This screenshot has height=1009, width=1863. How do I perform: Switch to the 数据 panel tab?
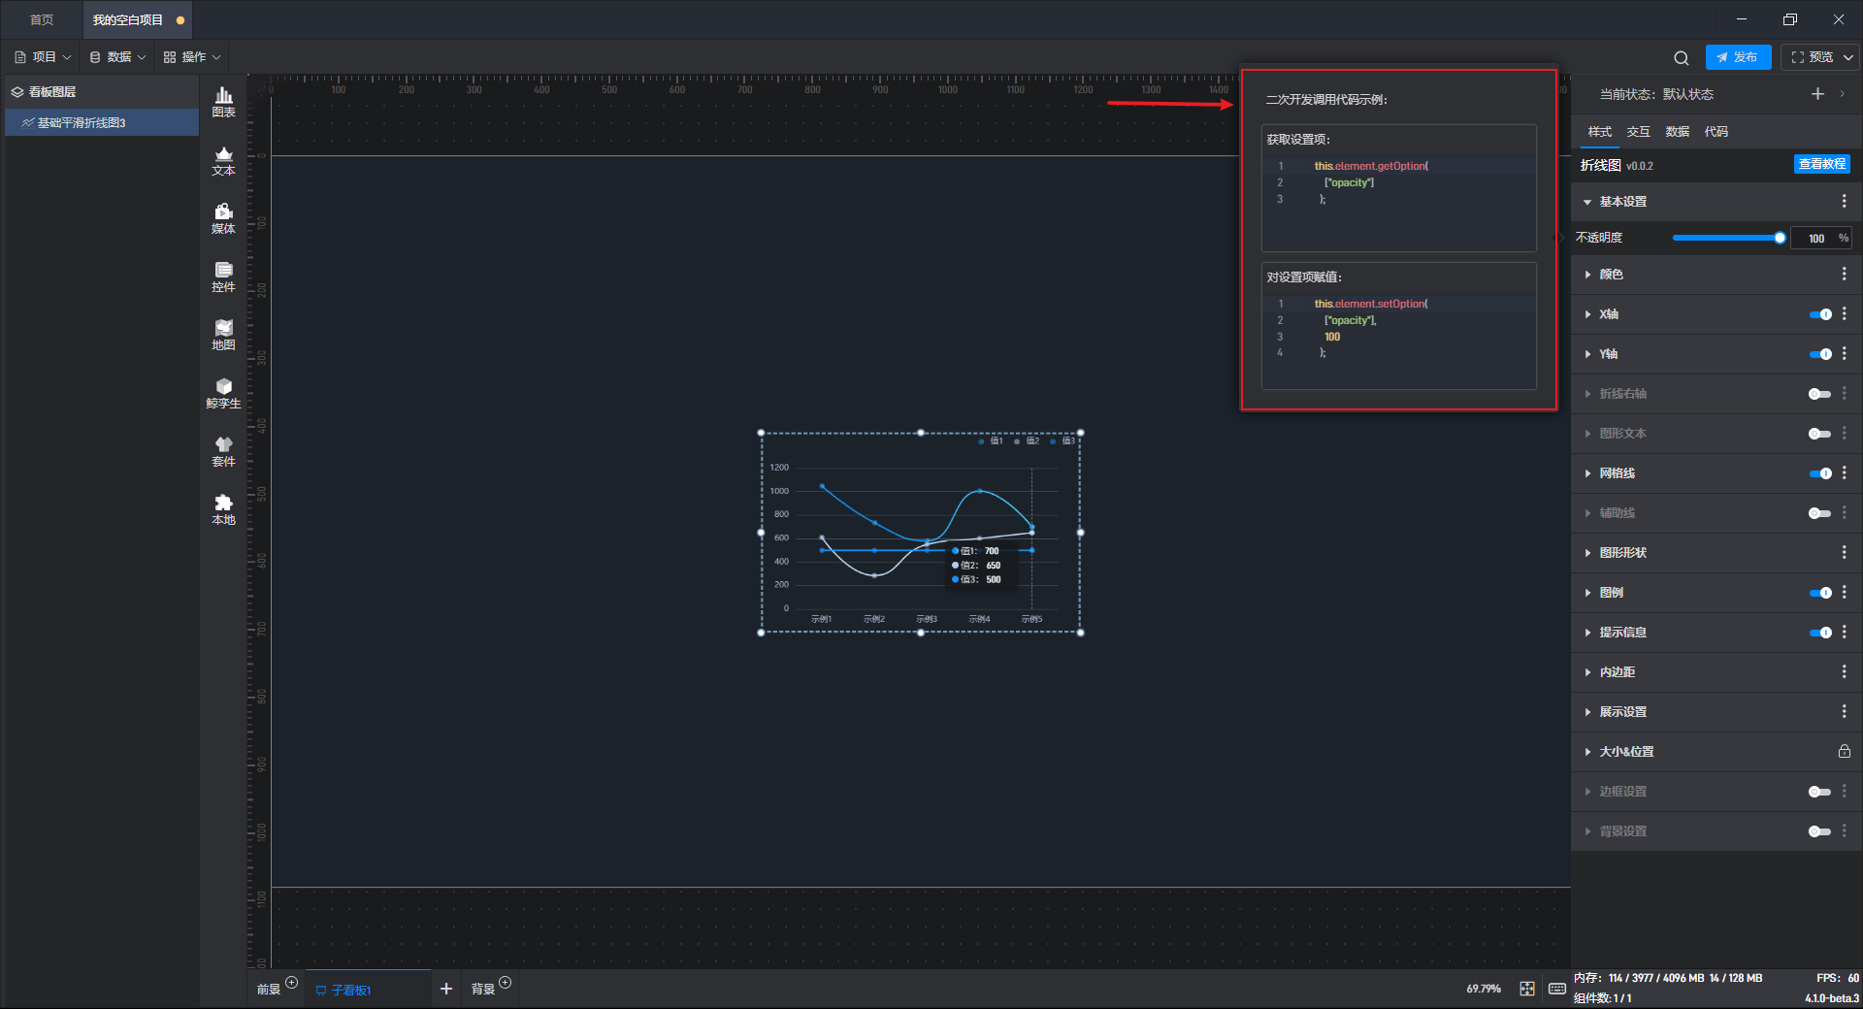pyautogui.click(x=1677, y=132)
